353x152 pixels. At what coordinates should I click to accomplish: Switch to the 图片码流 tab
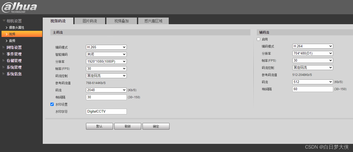point(90,21)
